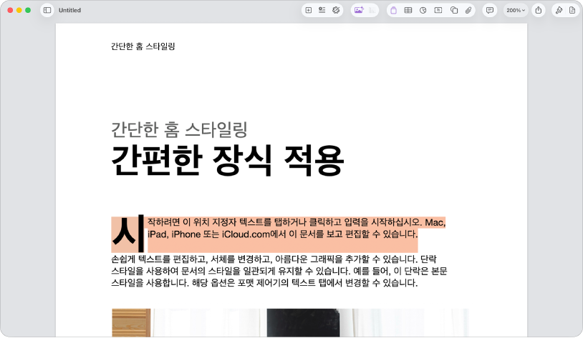The height and width of the screenshot is (338, 583).
Task: Open the paragraph styles list icon
Action: coord(322,11)
